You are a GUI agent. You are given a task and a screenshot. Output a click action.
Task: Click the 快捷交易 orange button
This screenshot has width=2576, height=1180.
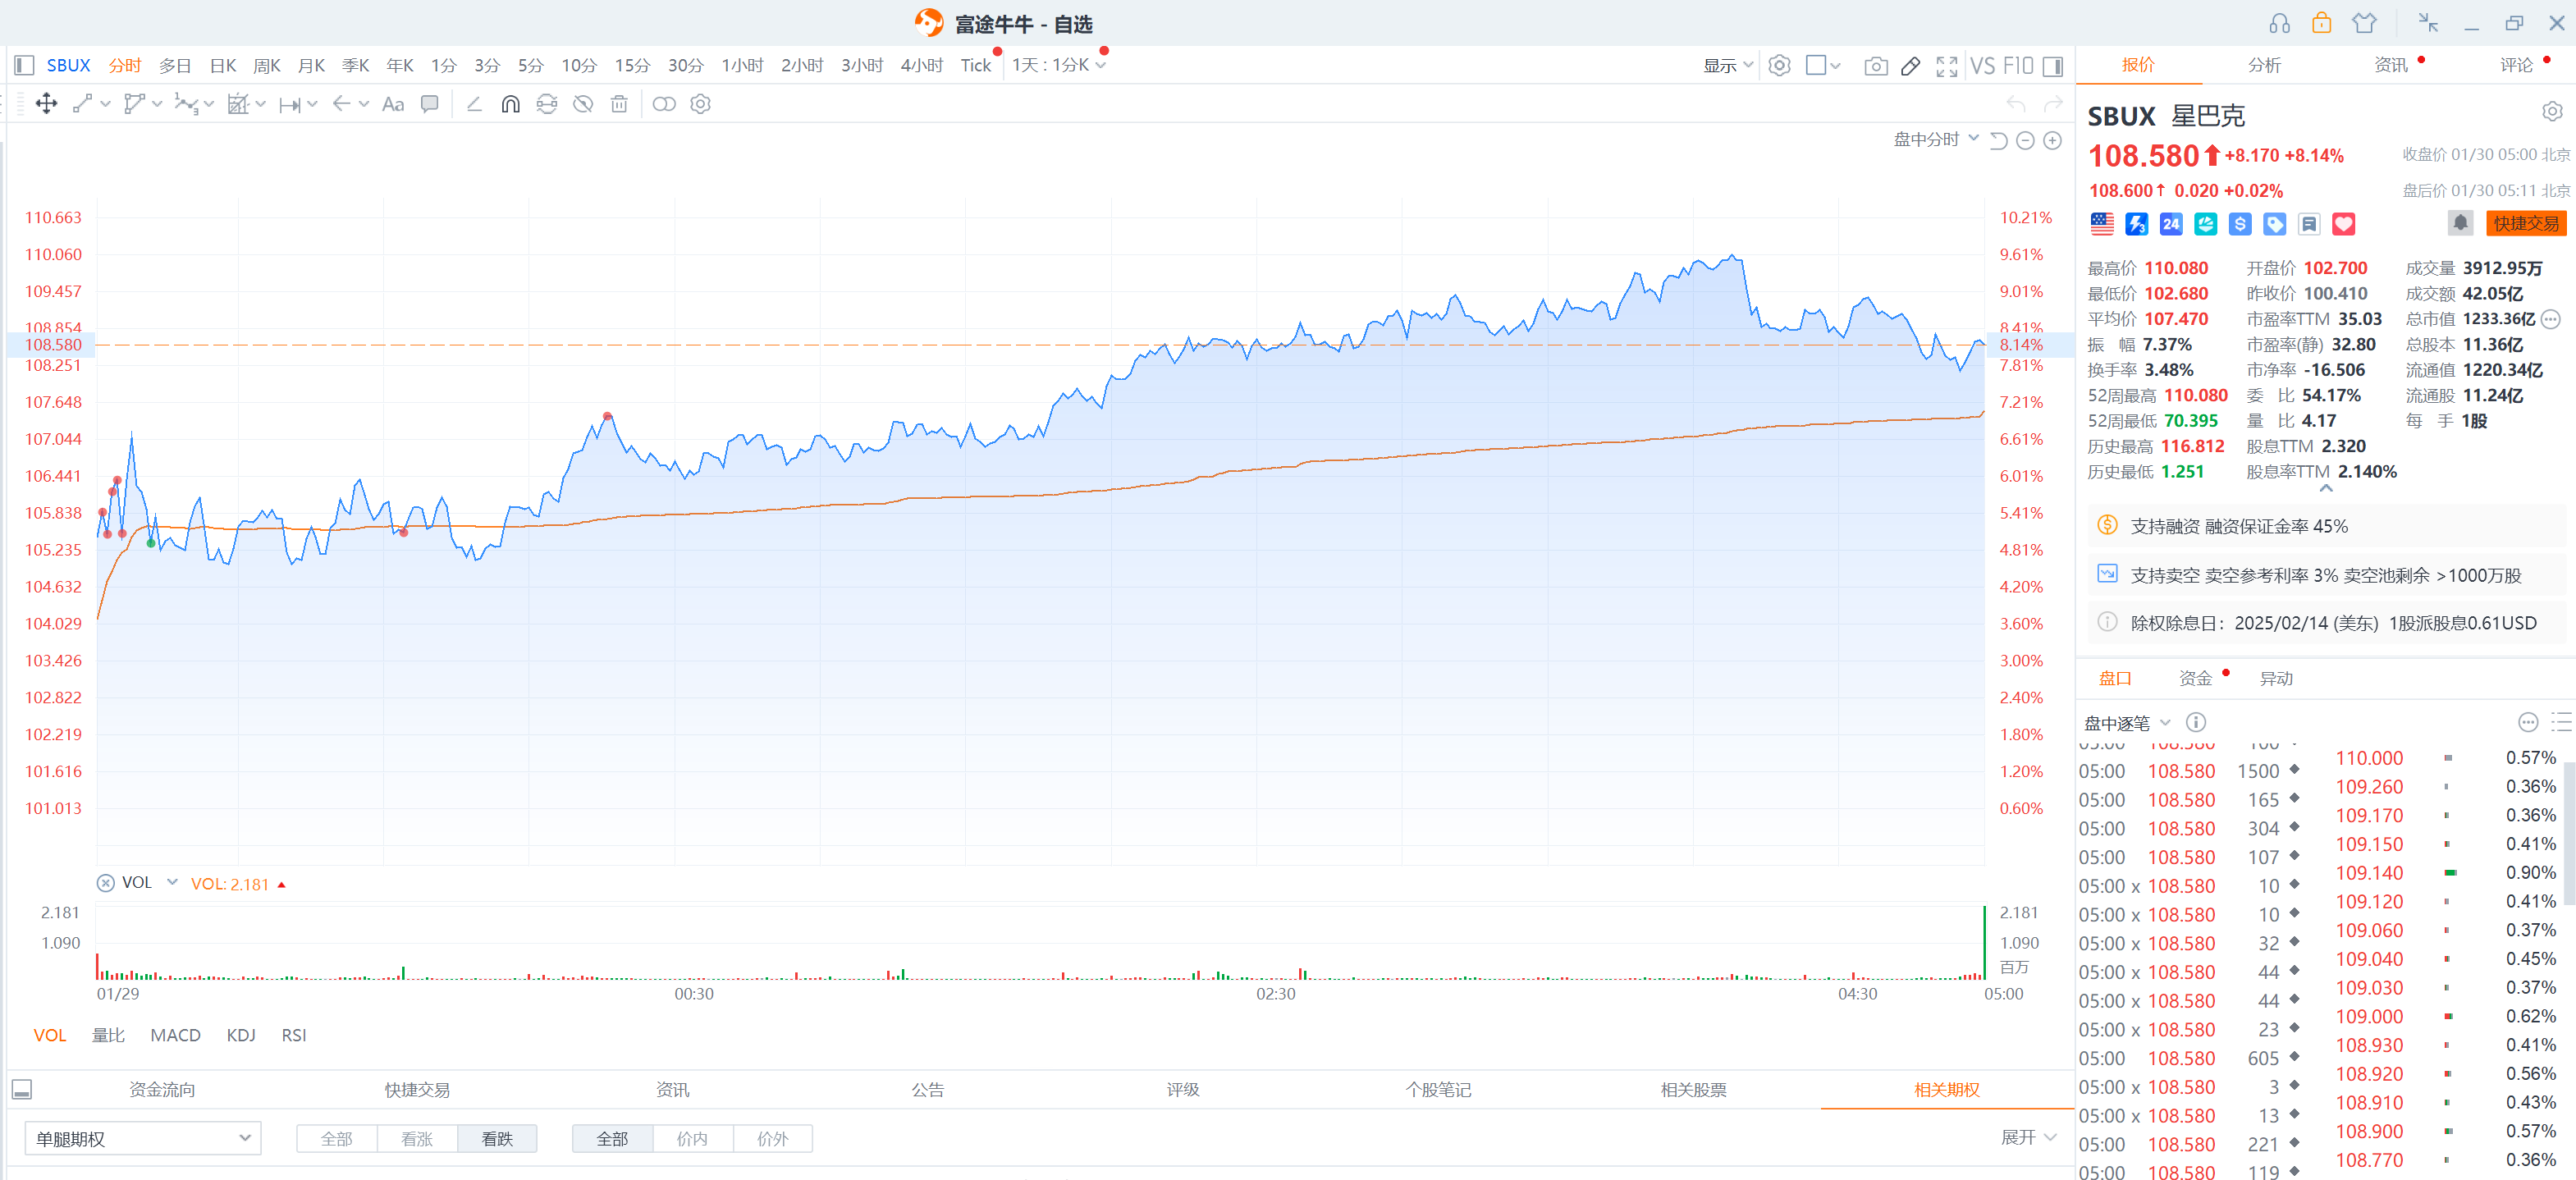pyautogui.click(x=2525, y=223)
